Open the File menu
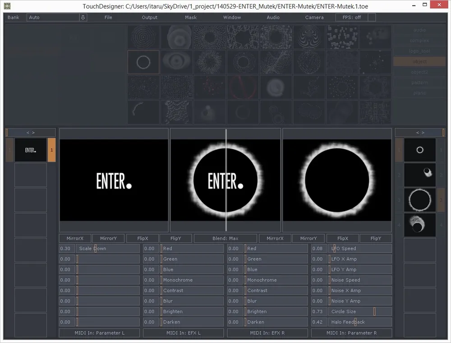Screen dimensions: 451x343 108,17
